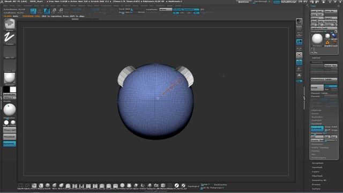Click the black secondary color swatch
The height and width of the screenshot is (193, 343).
coord(6,90)
